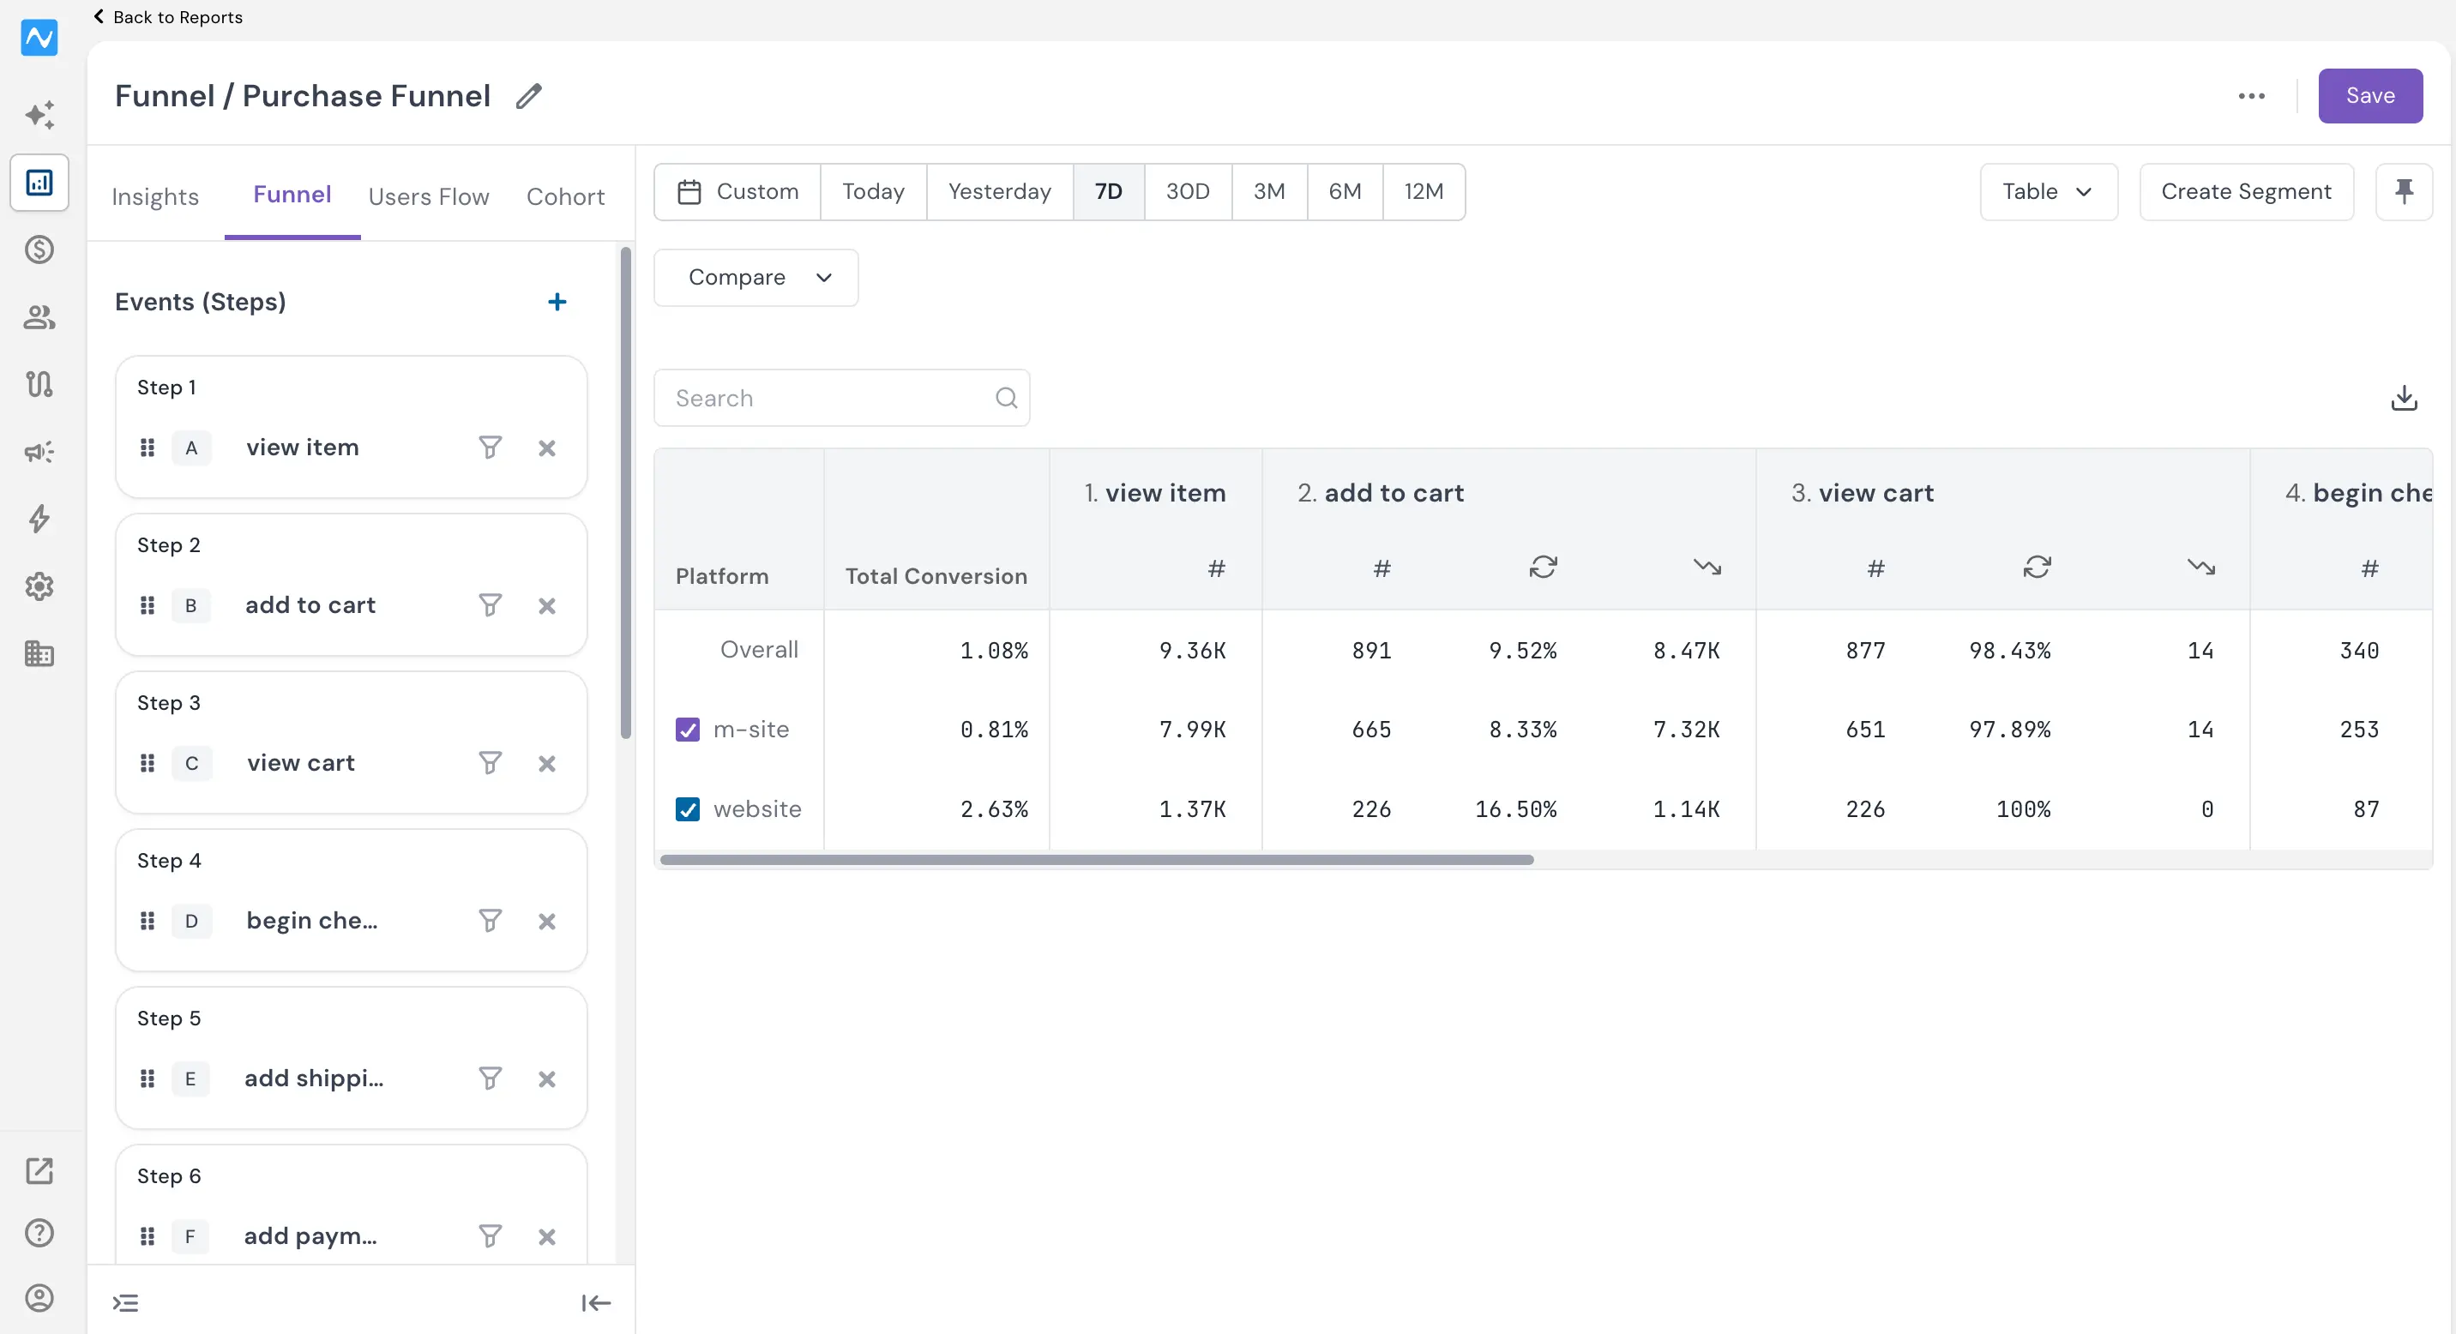Click view cart drop-off icon header
The image size is (2456, 1334).
(2200, 568)
